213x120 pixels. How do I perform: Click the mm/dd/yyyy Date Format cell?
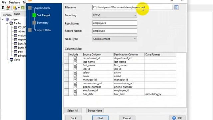[160, 94]
